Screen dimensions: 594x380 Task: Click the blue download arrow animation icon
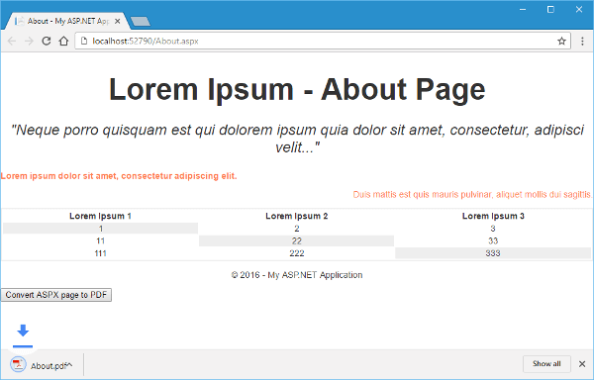click(23, 334)
